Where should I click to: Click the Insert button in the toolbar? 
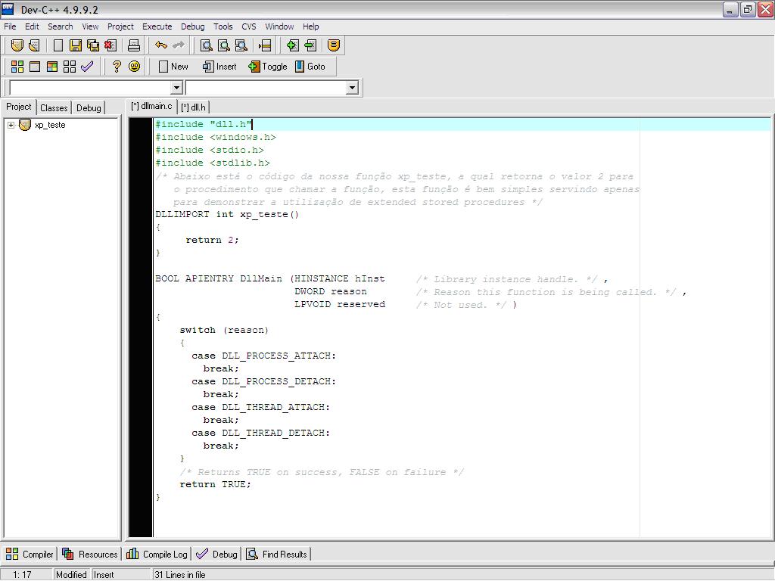pos(219,67)
